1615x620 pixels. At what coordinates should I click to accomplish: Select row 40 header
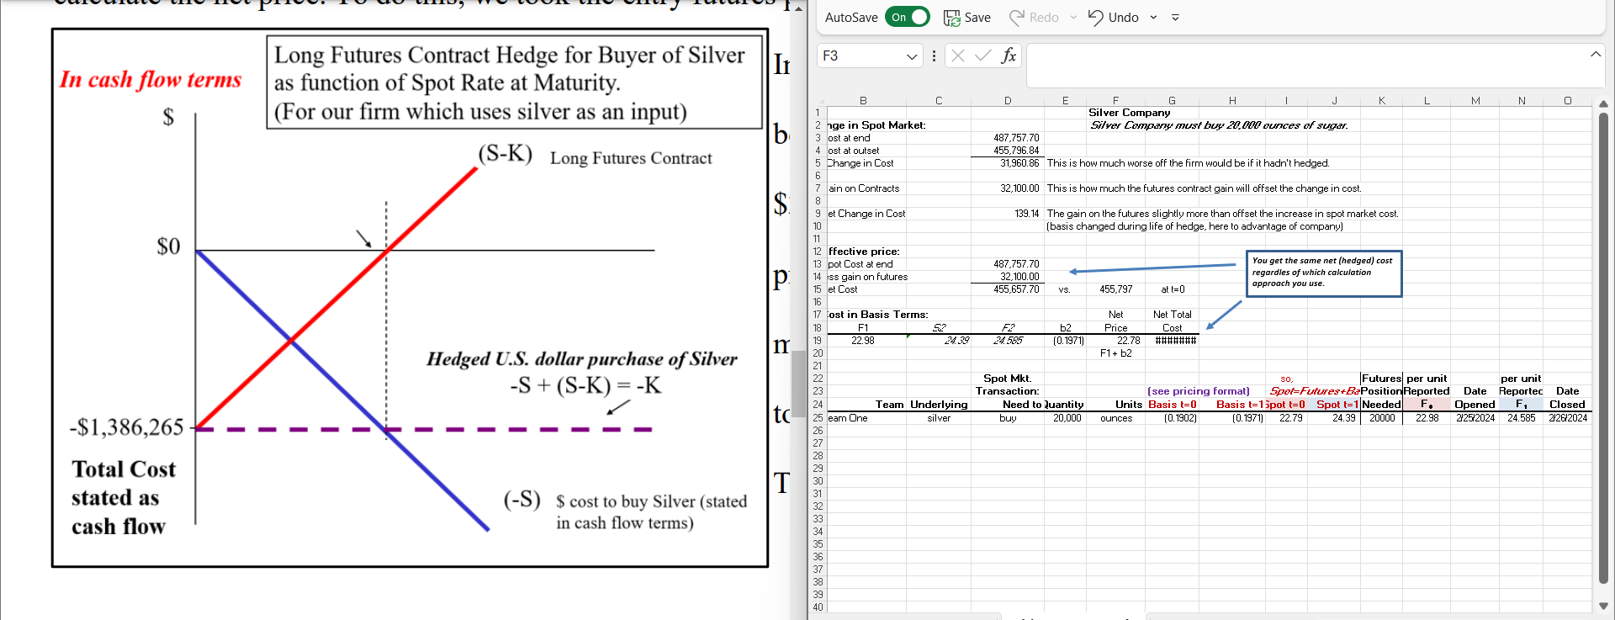click(x=818, y=607)
